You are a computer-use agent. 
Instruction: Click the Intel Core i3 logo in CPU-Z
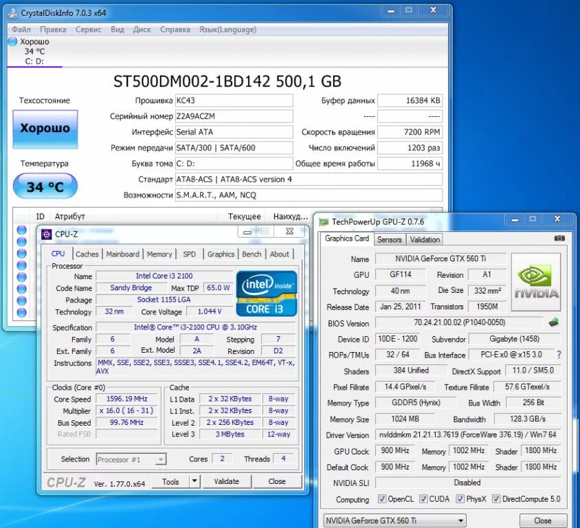[267, 294]
